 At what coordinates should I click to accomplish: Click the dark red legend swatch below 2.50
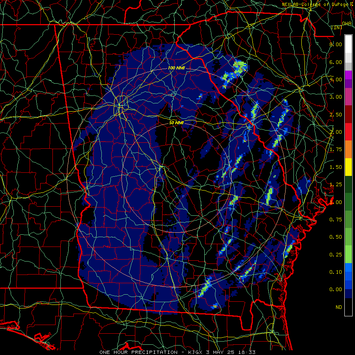[x=348, y=114]
